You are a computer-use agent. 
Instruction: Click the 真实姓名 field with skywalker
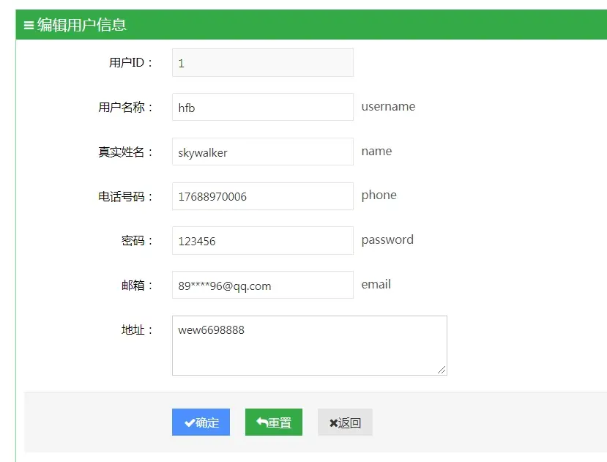[262, 152]
